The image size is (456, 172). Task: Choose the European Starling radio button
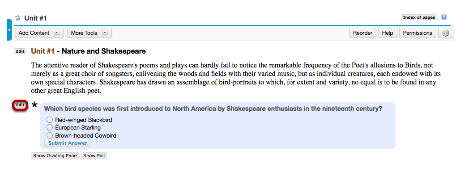tap(50, 127)
